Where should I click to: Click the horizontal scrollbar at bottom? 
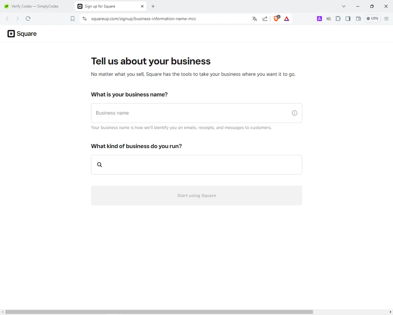pyautogui.click(x=159, y=312)
